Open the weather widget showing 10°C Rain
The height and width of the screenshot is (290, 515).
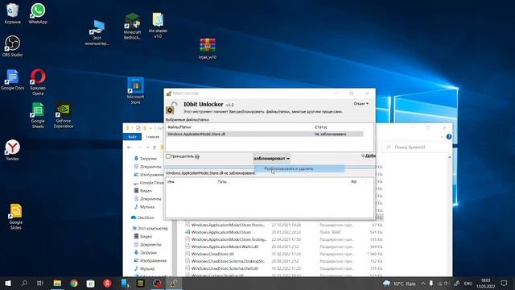point(399,284)
